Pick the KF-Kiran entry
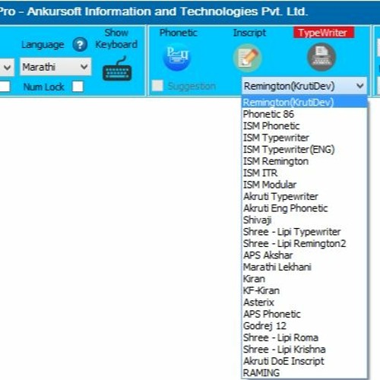Screen dimensions: 380x380 point(305,290)
